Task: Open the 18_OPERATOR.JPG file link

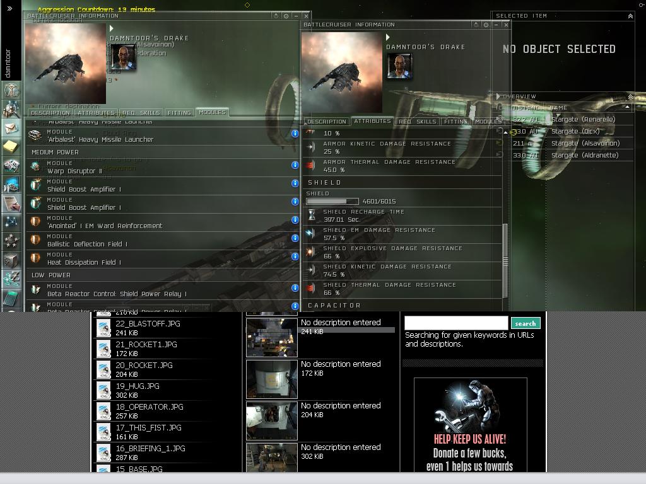Action: pos(150,407)
